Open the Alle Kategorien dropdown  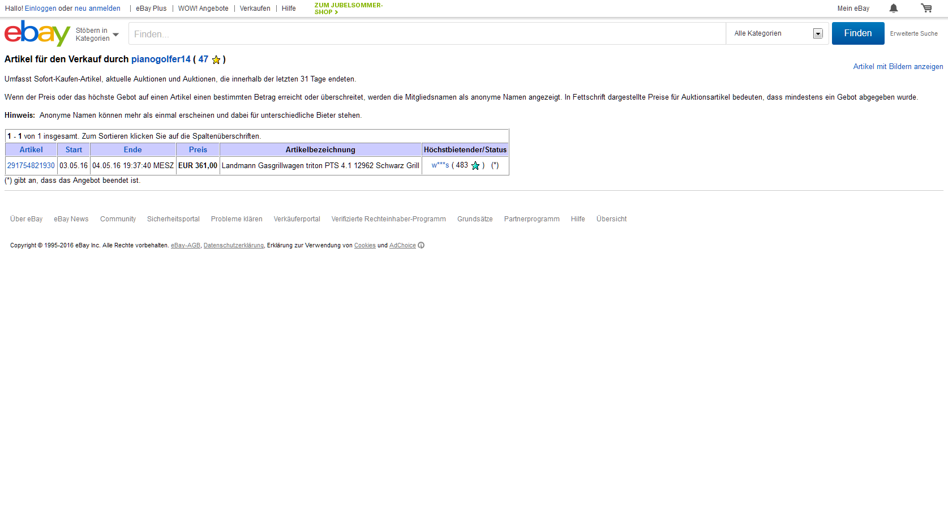[778, 33]
